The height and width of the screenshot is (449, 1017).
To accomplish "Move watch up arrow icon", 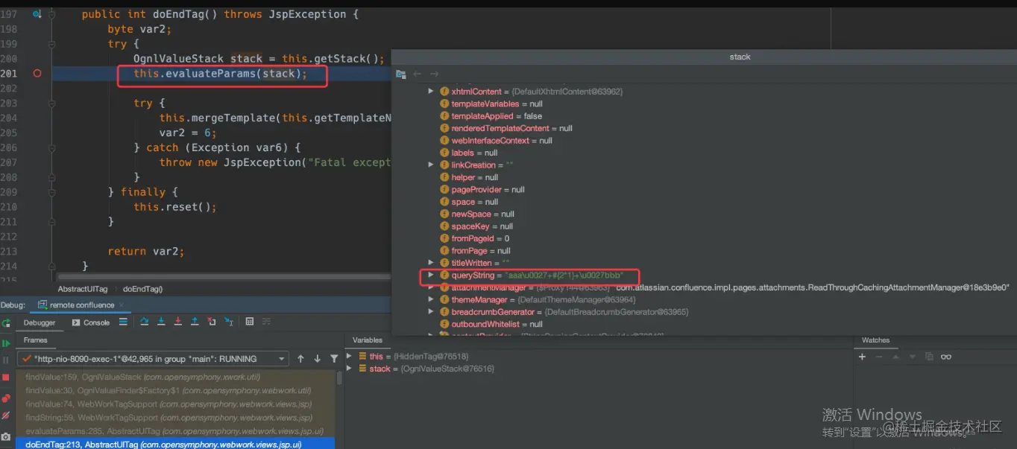I will click(895, 357).
